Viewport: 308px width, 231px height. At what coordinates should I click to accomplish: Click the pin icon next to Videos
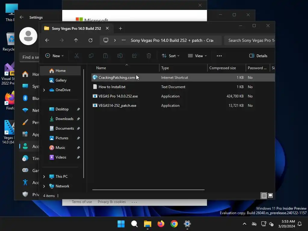[x=79, y=157]
